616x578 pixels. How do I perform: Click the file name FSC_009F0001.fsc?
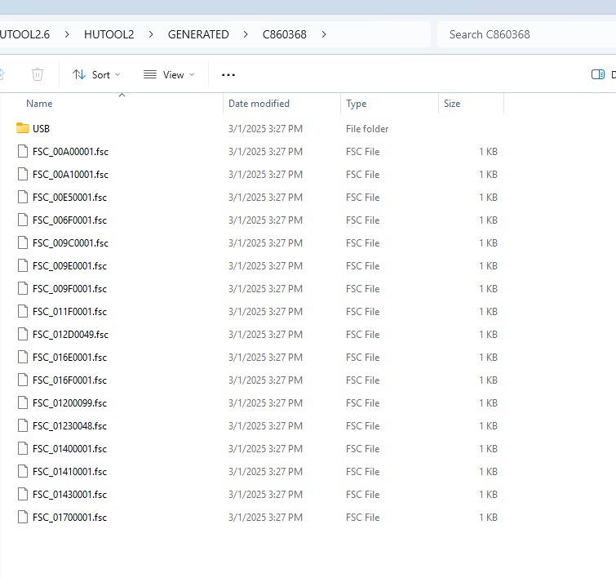[69, 289]
